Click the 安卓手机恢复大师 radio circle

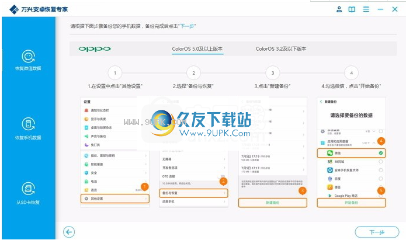(381, 170)
